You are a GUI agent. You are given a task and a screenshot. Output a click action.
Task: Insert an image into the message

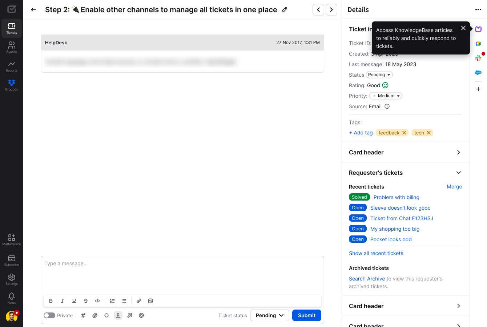[x=150, y=301]
